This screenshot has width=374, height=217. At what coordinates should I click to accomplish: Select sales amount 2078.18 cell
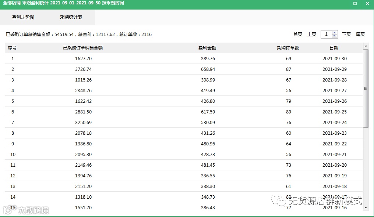(83, 133)
